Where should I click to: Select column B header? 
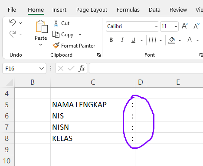(x=33, y=83)
